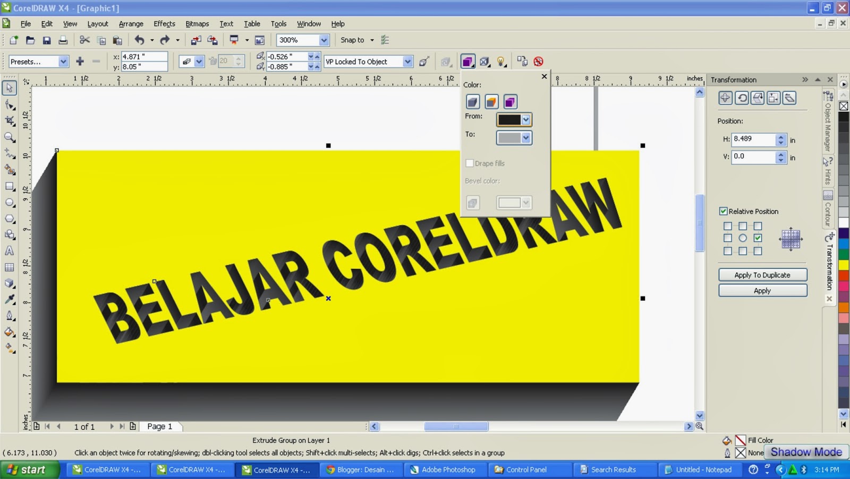This screenshot has height=479, width=850.
Task: Choose Use Object Fill in Color popup
Action: pyautogui.click(x=473, y=101)
